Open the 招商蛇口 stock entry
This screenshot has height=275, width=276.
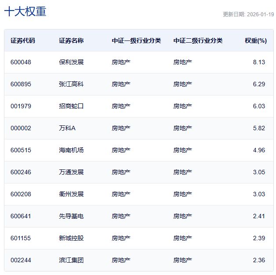tap(71, 106)
